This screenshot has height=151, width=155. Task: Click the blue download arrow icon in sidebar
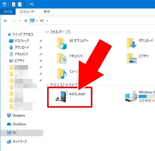(11, 48)
